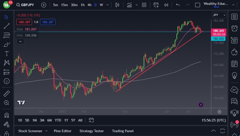Toggle the magnet mode tool

7,115
